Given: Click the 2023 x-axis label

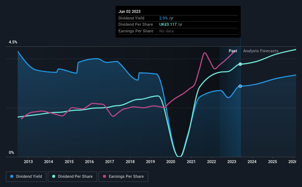Looking at the screenshot, I should click(x=232, y=162).
